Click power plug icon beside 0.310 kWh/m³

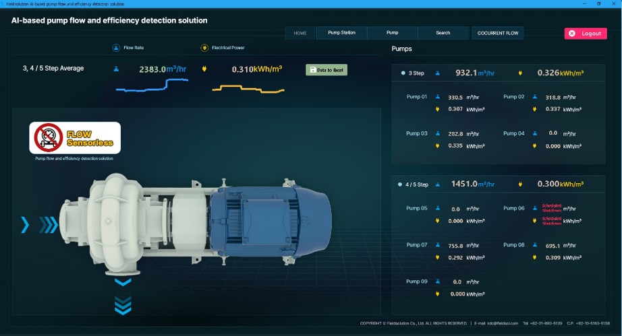coord(204,69)
